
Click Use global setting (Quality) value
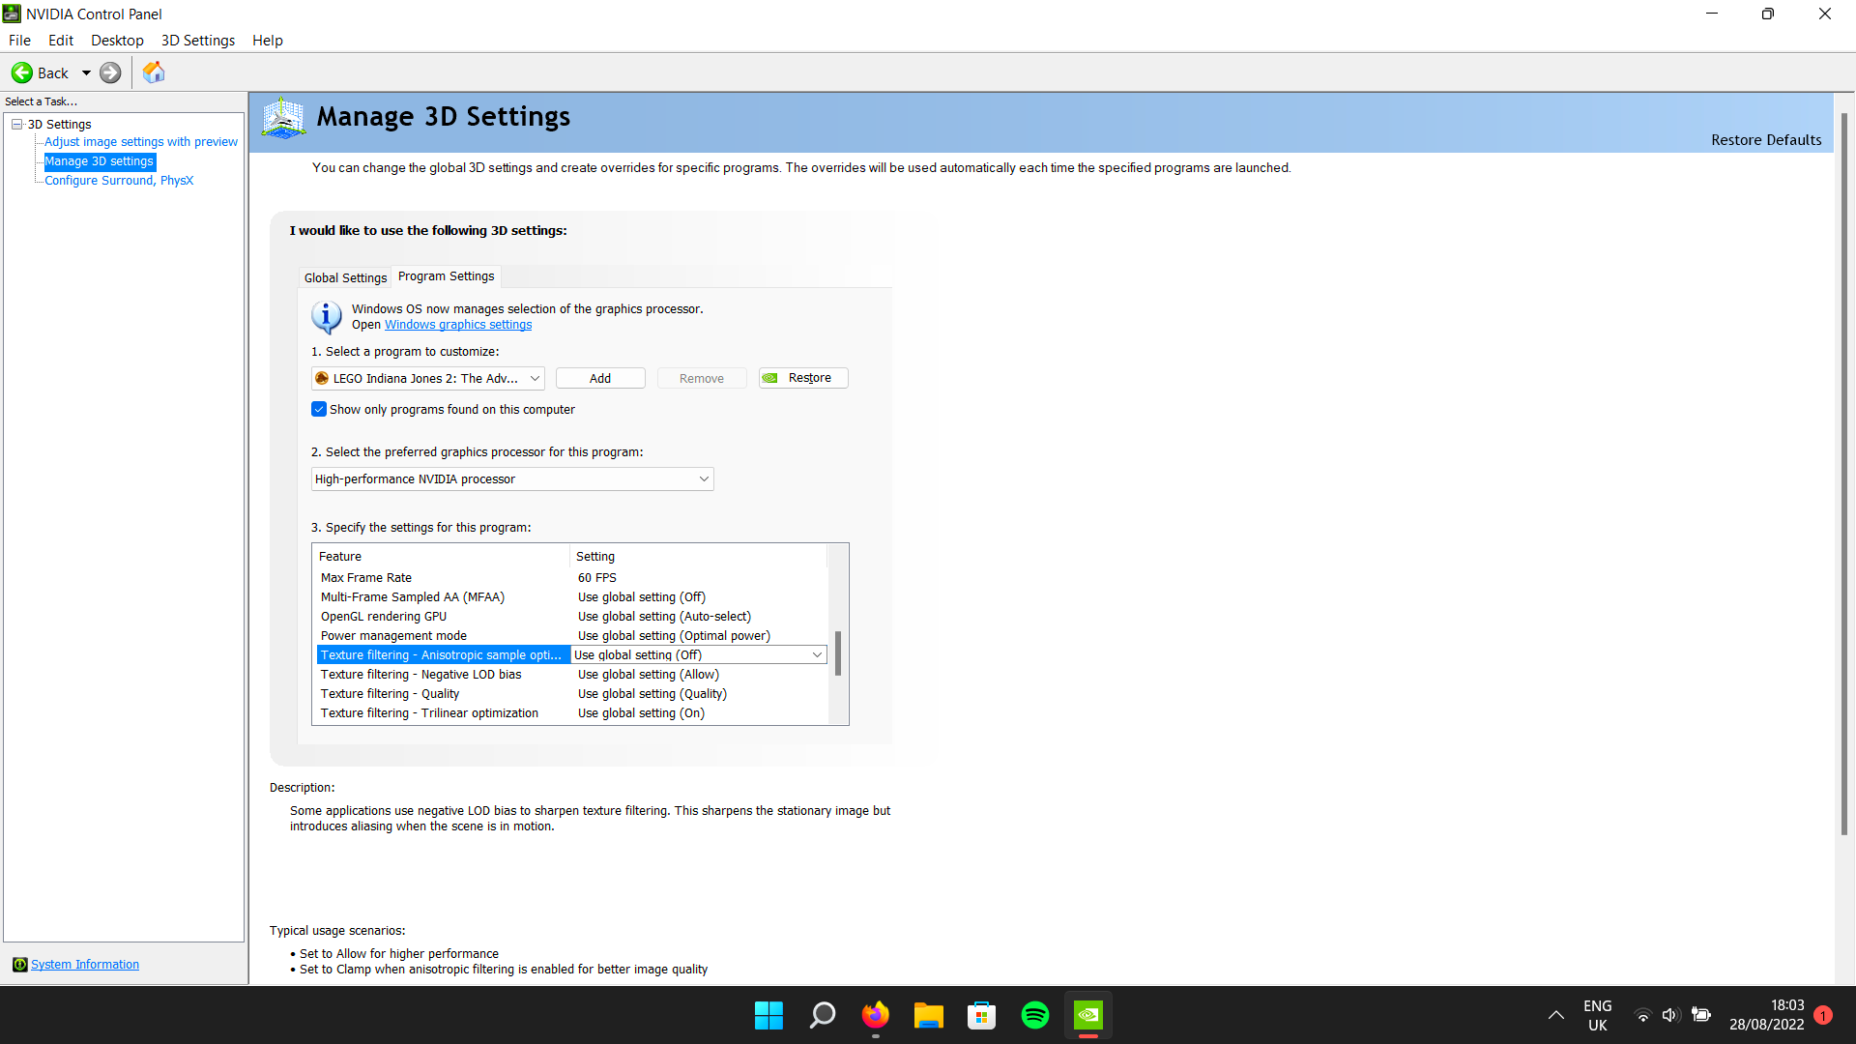click(652, 694)
